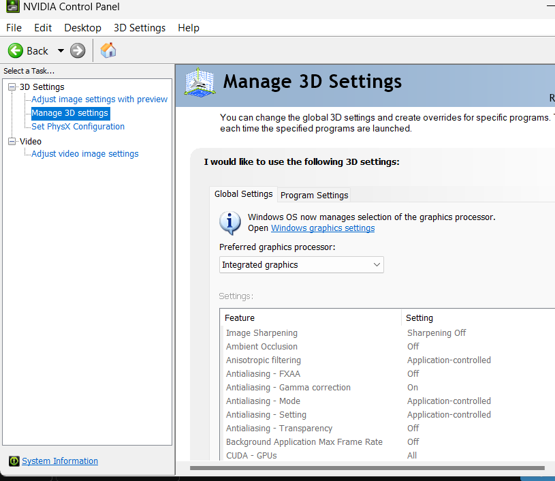Open the Edit menu
Image resolution: width=555 pixels, height=481 pixels.
tap(43, 28)
